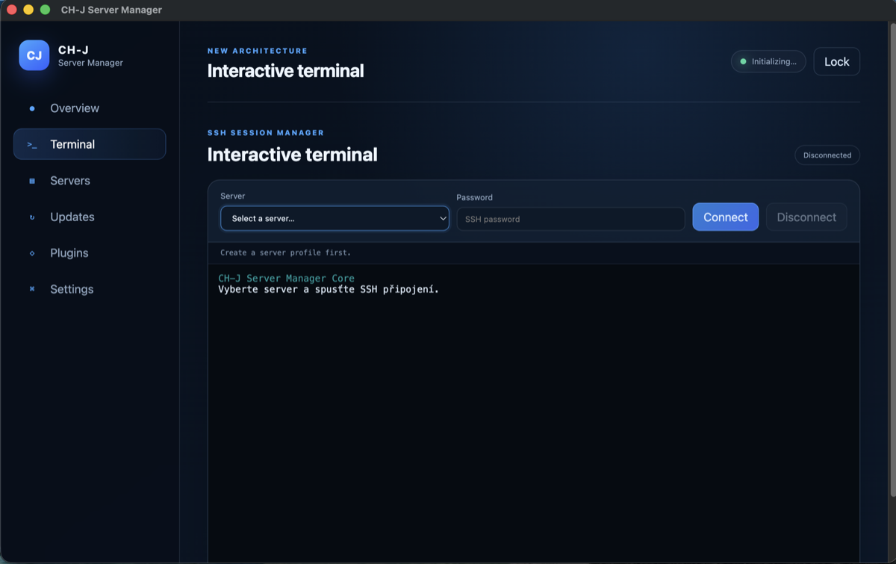The width and height of the screenshot is (896, 564).
Task: Click the 'NEW ARCHITECTURE' label
Action: pos(258,51)
